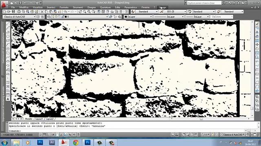261x146 pixels.
Task: Toggle Polar tracking in the status bar
Action: click(53, 135)
